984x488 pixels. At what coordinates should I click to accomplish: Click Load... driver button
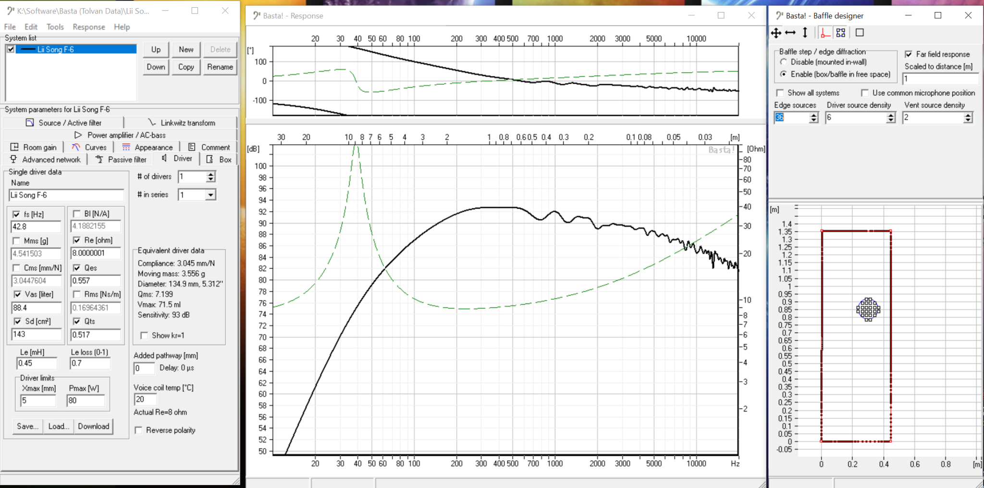pos(59,426)
